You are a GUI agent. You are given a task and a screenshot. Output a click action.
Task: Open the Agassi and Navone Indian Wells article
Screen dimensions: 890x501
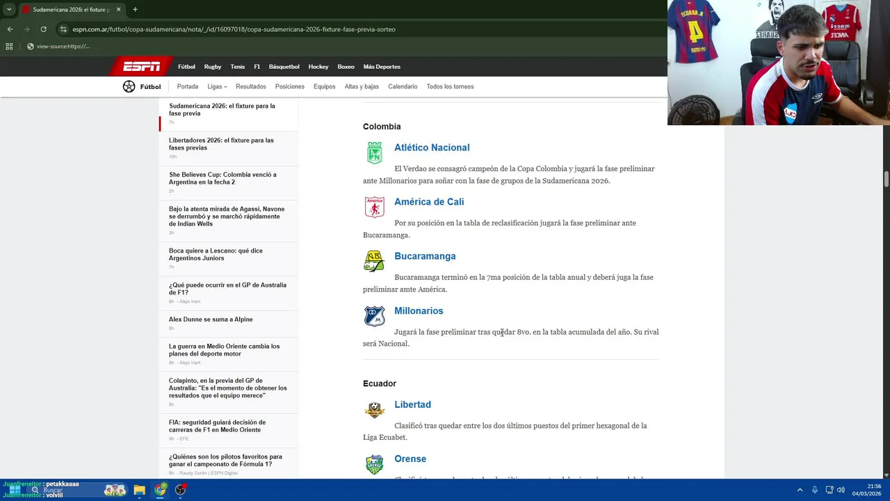[227, 216]
